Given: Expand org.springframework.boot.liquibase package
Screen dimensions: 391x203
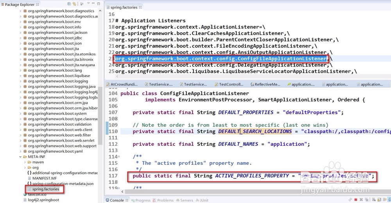Looking at the screenshot, I should coord(20,76).
